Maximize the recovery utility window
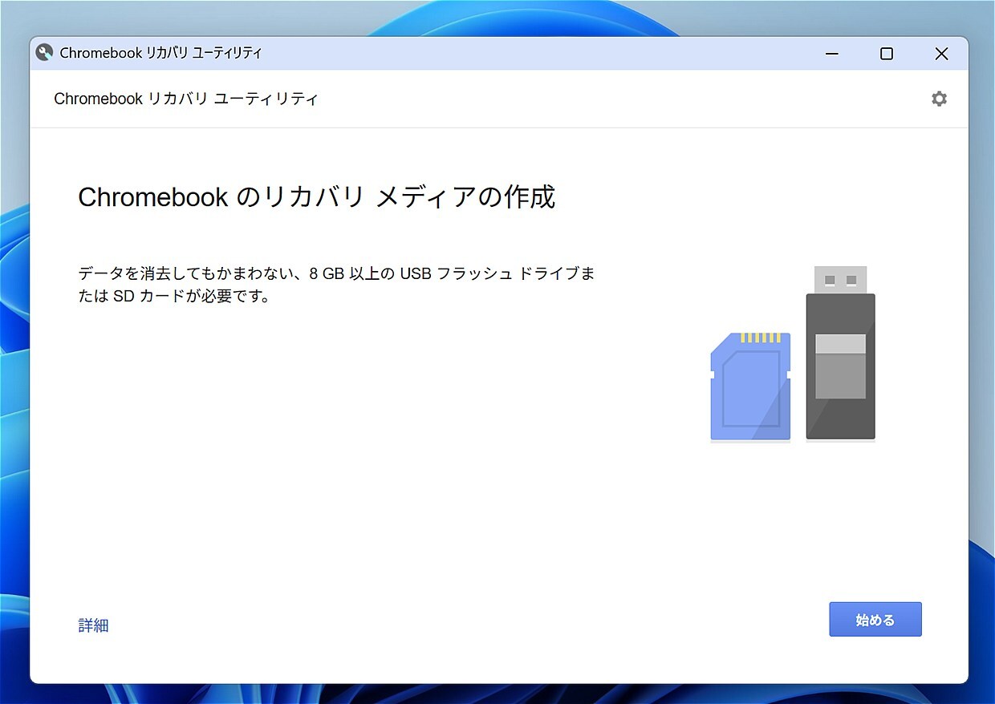Image resolution: width=995 pixels, height=704 pixels. coord(887,54)
